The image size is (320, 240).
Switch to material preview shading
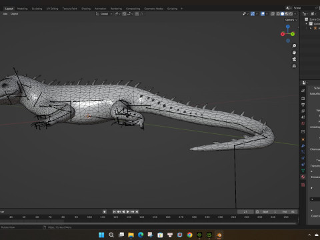[287, 14]
